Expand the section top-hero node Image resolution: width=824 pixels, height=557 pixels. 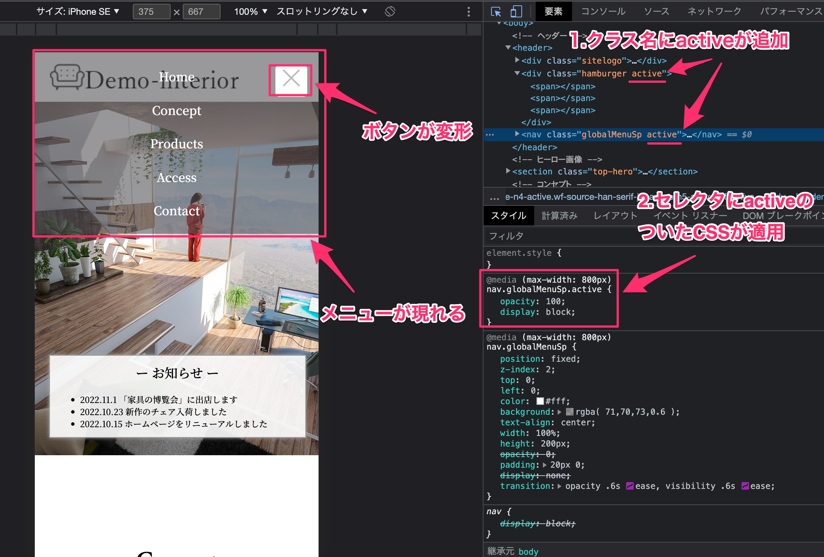pyautogui.click(x=508, y=171)
